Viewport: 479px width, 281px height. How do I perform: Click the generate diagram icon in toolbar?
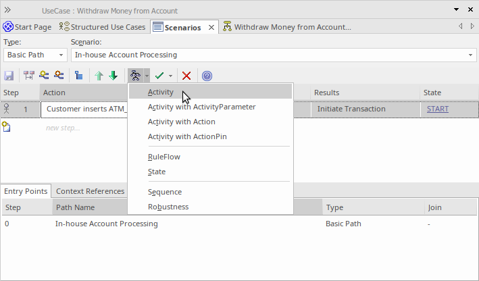(135, 76)
